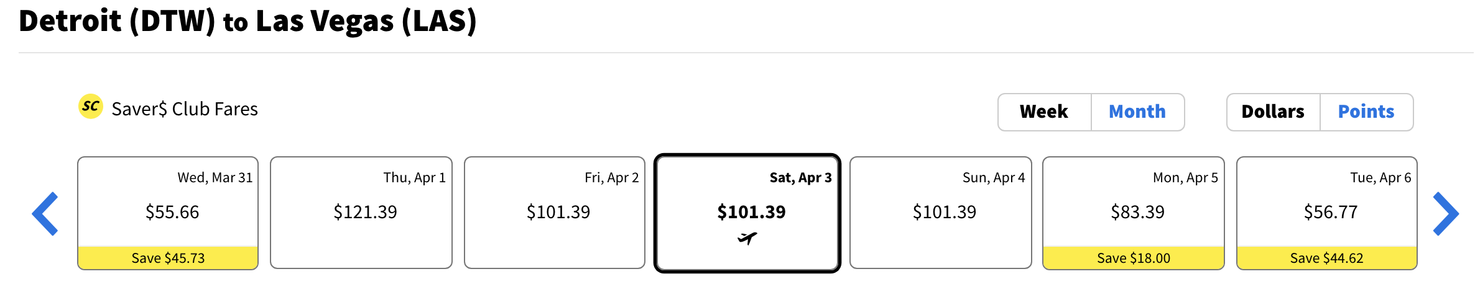Choose the Fri, Apr 2 fare card

[555, 213]
